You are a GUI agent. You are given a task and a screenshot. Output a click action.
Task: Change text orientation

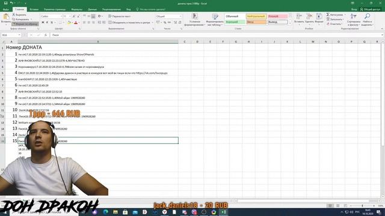click(100, 16)
